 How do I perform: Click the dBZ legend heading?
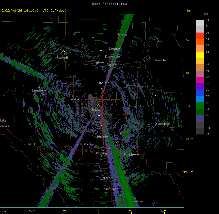[206, 13]
